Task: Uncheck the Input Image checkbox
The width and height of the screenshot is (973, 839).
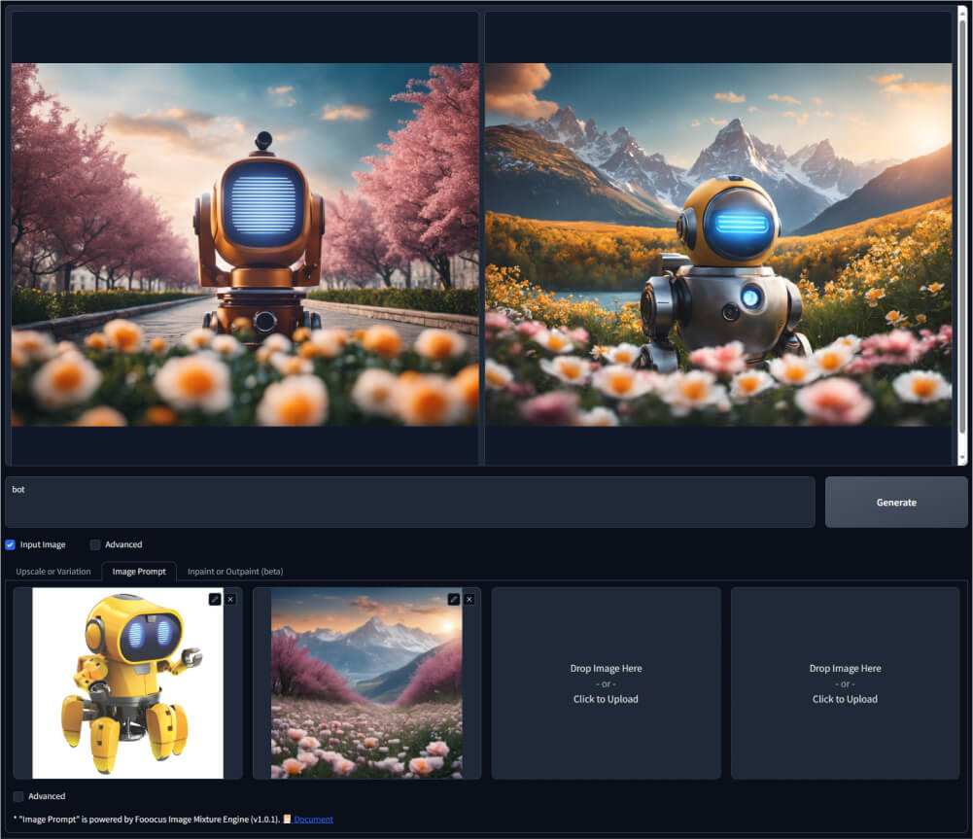Action: (11, 544)
